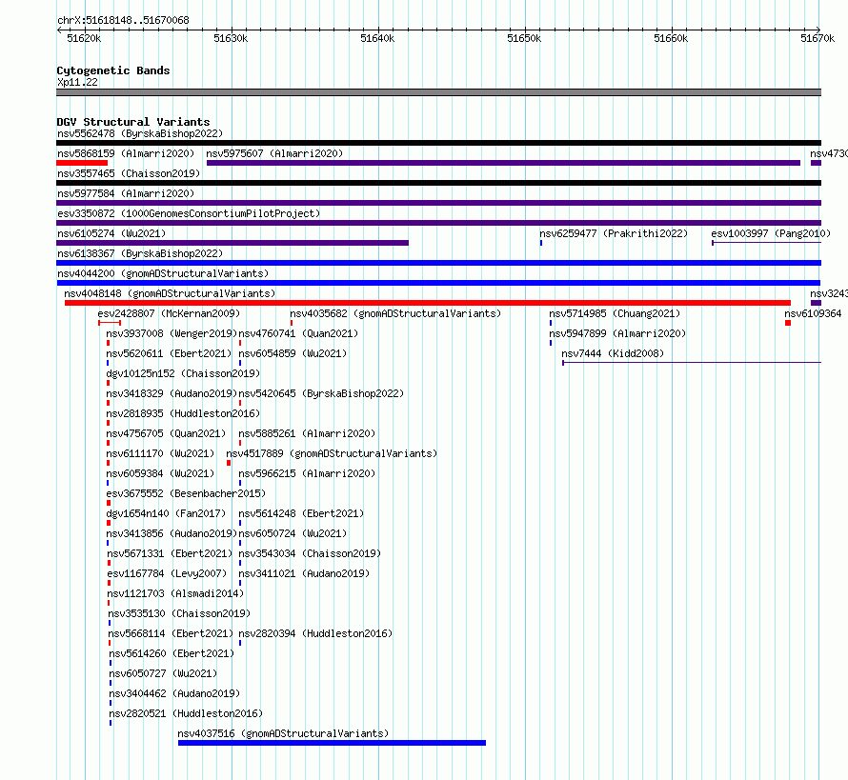Viewport: 848px width, 780px height.
Task: Select nsv6054859 (Wu2021) label
Action: coord(293,353)
